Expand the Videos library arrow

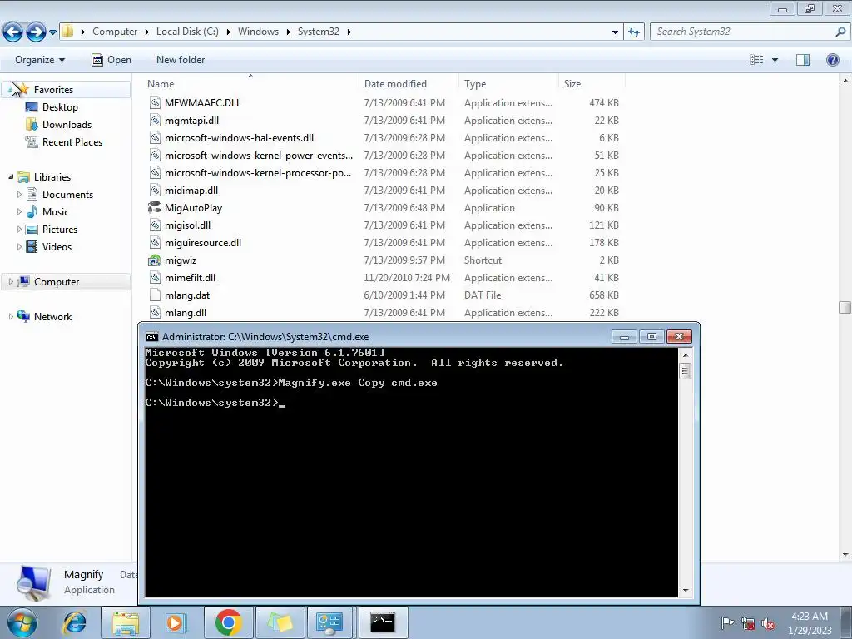coord(20,246)
